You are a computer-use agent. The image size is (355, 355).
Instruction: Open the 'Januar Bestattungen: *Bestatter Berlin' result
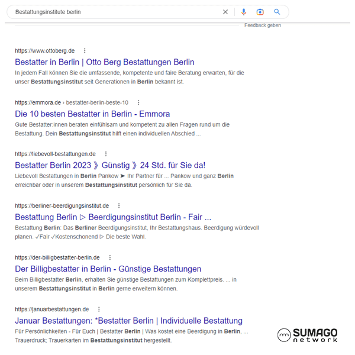click(x=128, y=321)
